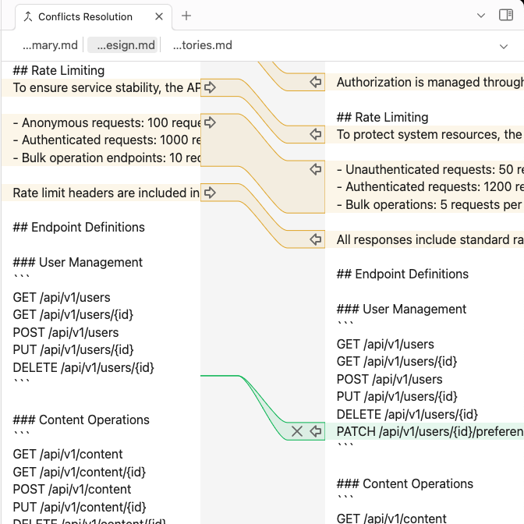
Task: Click the left '## Endpoint Definitions' heading line
Action: [79, 227]
